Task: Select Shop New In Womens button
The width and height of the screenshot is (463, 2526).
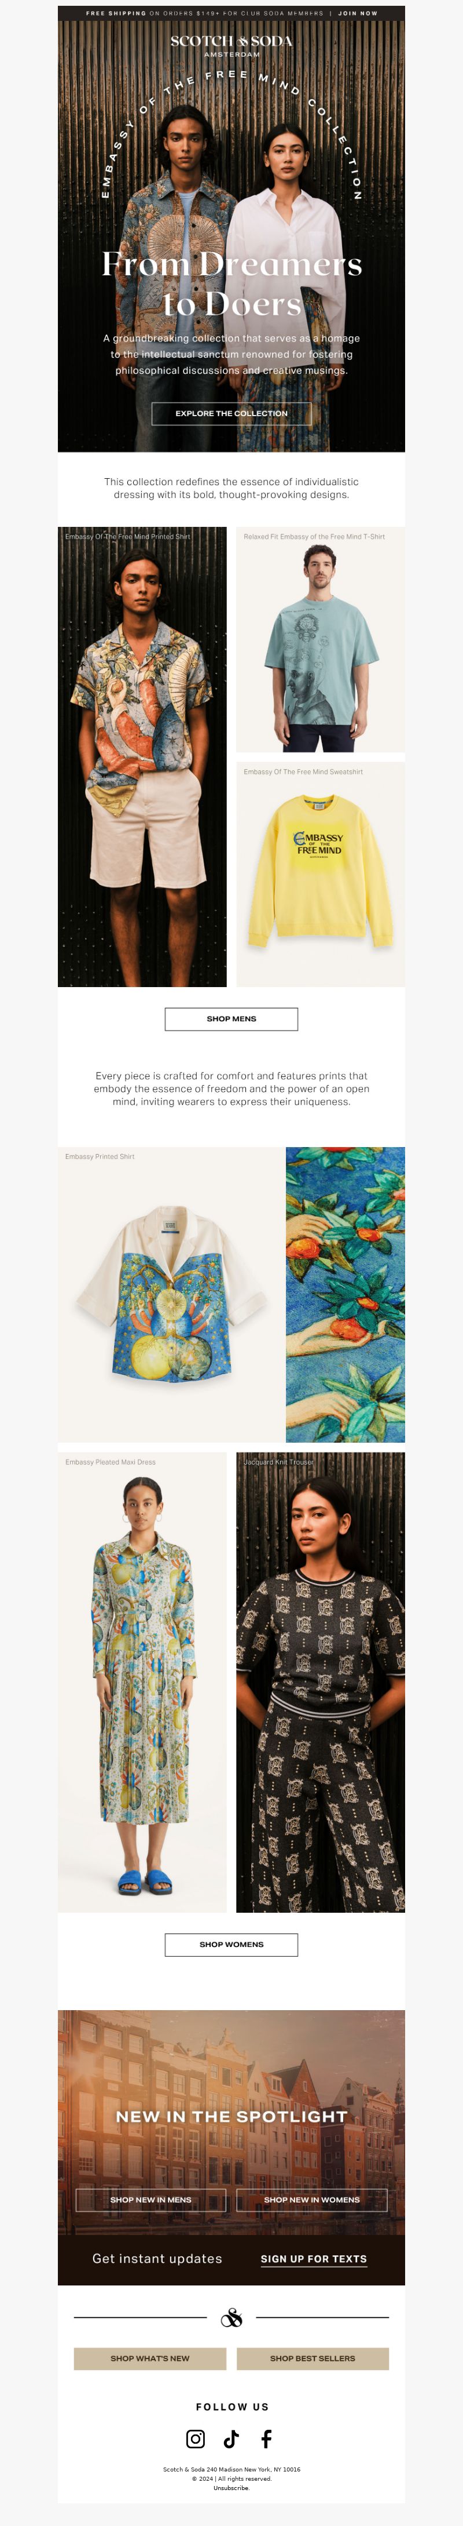Action: tap(313, 2200)
